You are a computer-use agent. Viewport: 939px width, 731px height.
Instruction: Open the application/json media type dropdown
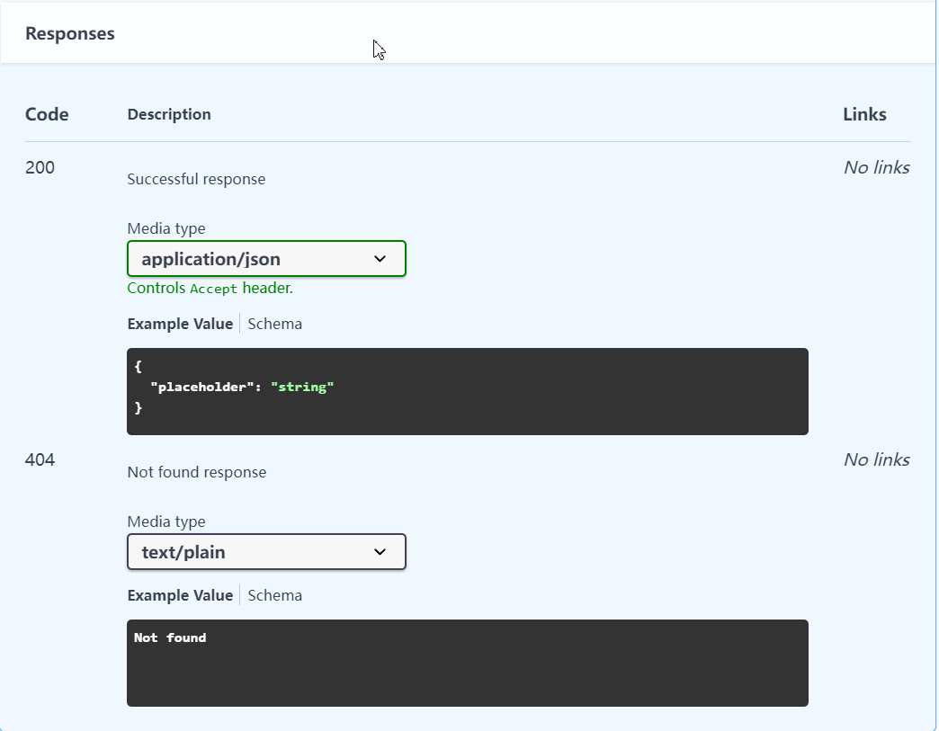pyautogui.click(x=266, y=259)
